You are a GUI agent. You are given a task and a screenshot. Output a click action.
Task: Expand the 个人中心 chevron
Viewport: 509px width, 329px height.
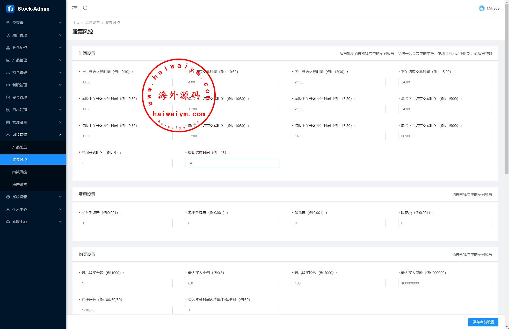coord(60,209)
